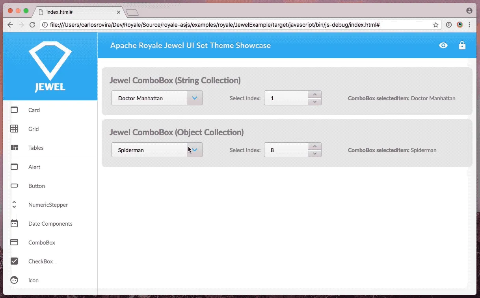Reload the page with refresh icon
Image resolution: width=480 pixels, height=298 pixels.
[33, 25]
